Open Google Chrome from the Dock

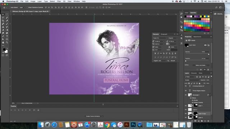point(107,125)
